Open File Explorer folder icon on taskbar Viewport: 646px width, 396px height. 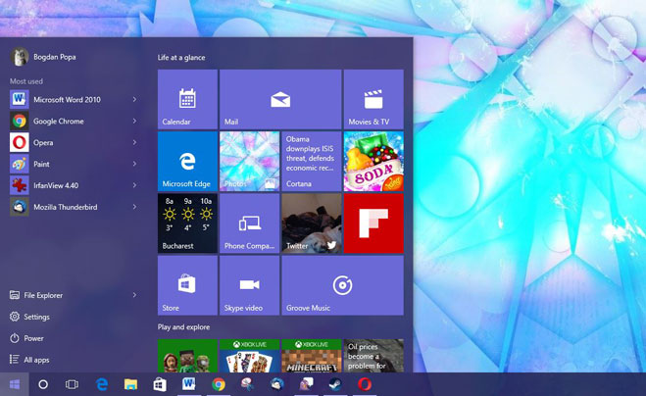[131, 384]
